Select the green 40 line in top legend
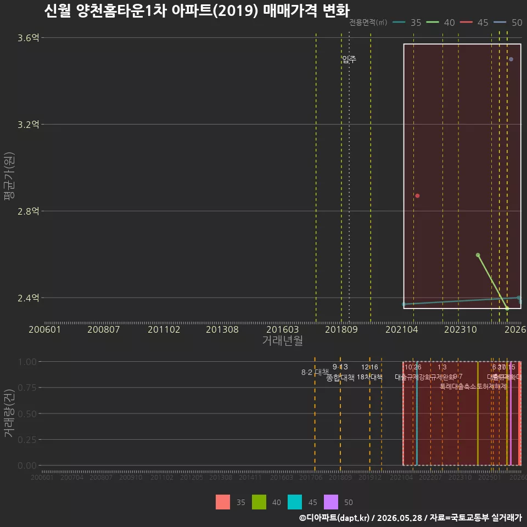Screen dimensions: 527x527 [433, 23]
